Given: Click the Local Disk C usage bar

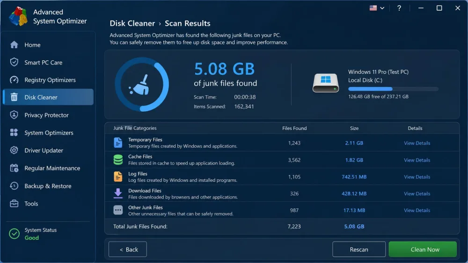Looking at the screenshot, I should pyautogui.click(x=393, y=89).
